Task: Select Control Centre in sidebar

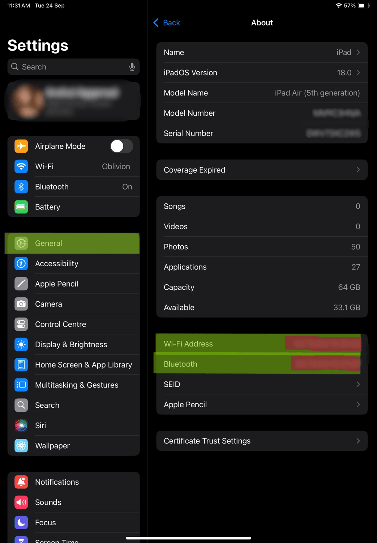Action: [x=73, y=324]
